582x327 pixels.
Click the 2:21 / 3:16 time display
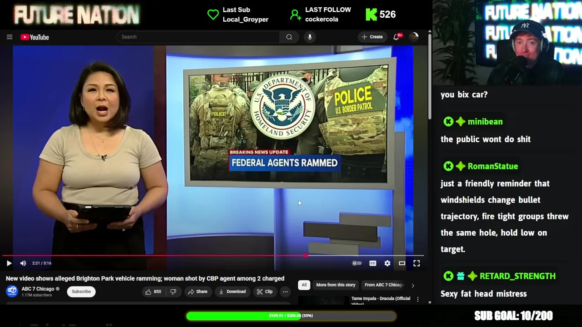point(42,263)
